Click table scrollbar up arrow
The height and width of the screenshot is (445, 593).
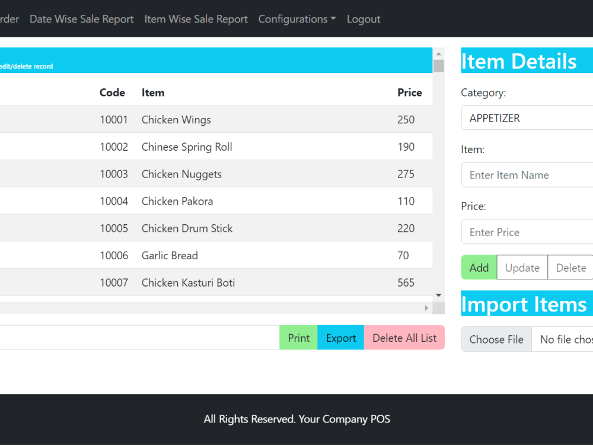coord(439,54)
